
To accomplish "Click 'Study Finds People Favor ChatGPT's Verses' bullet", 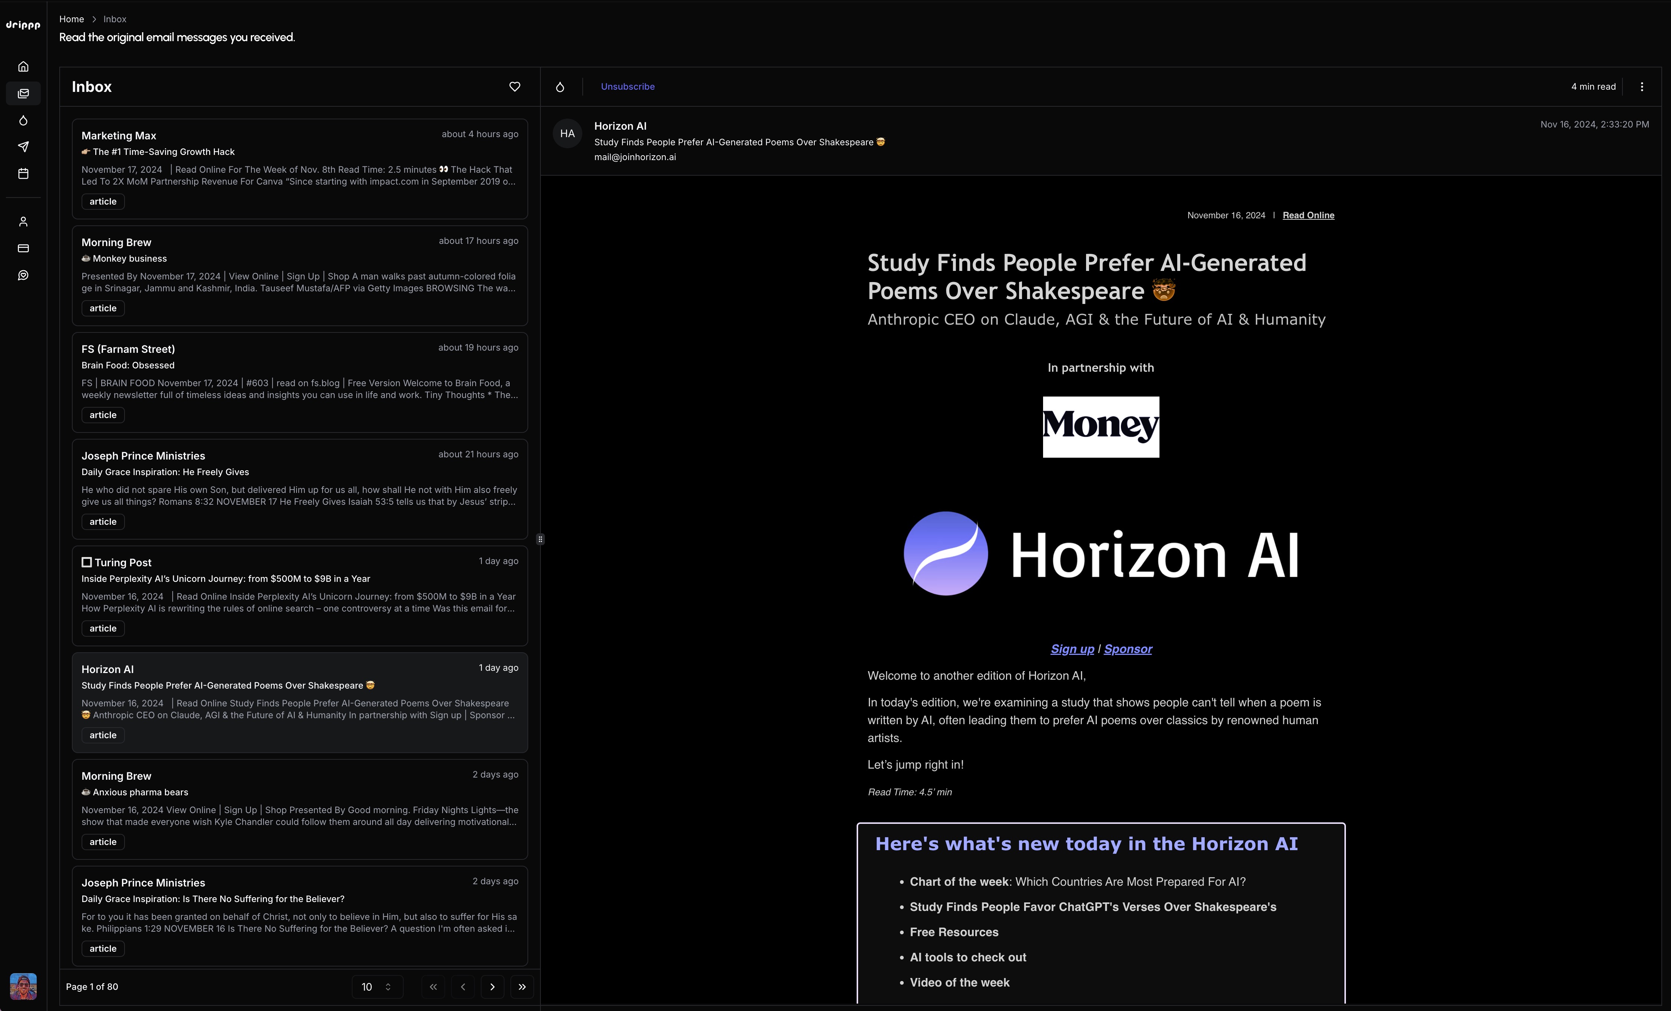I will pyautogui.click(x=1092, y=907).
